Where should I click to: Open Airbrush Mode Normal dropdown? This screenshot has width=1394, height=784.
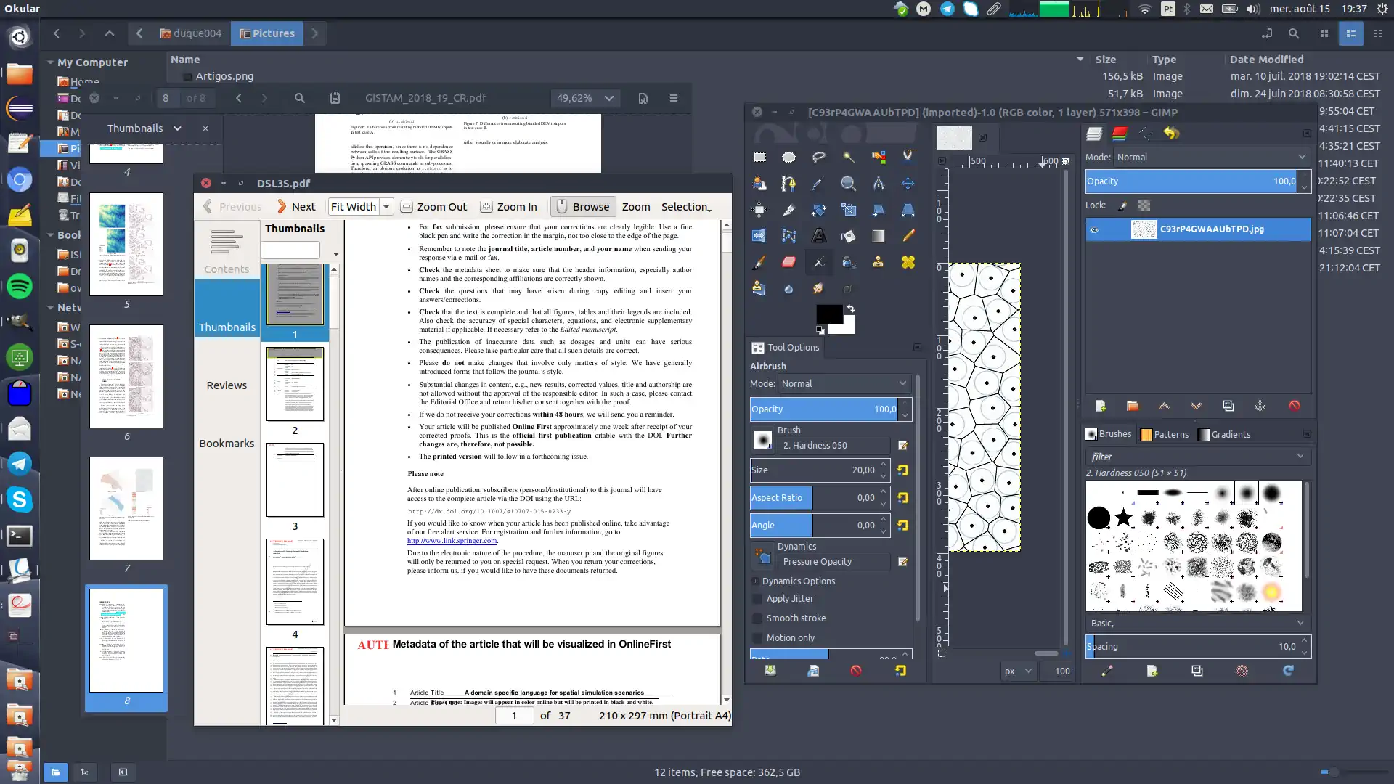click(844, 383)
